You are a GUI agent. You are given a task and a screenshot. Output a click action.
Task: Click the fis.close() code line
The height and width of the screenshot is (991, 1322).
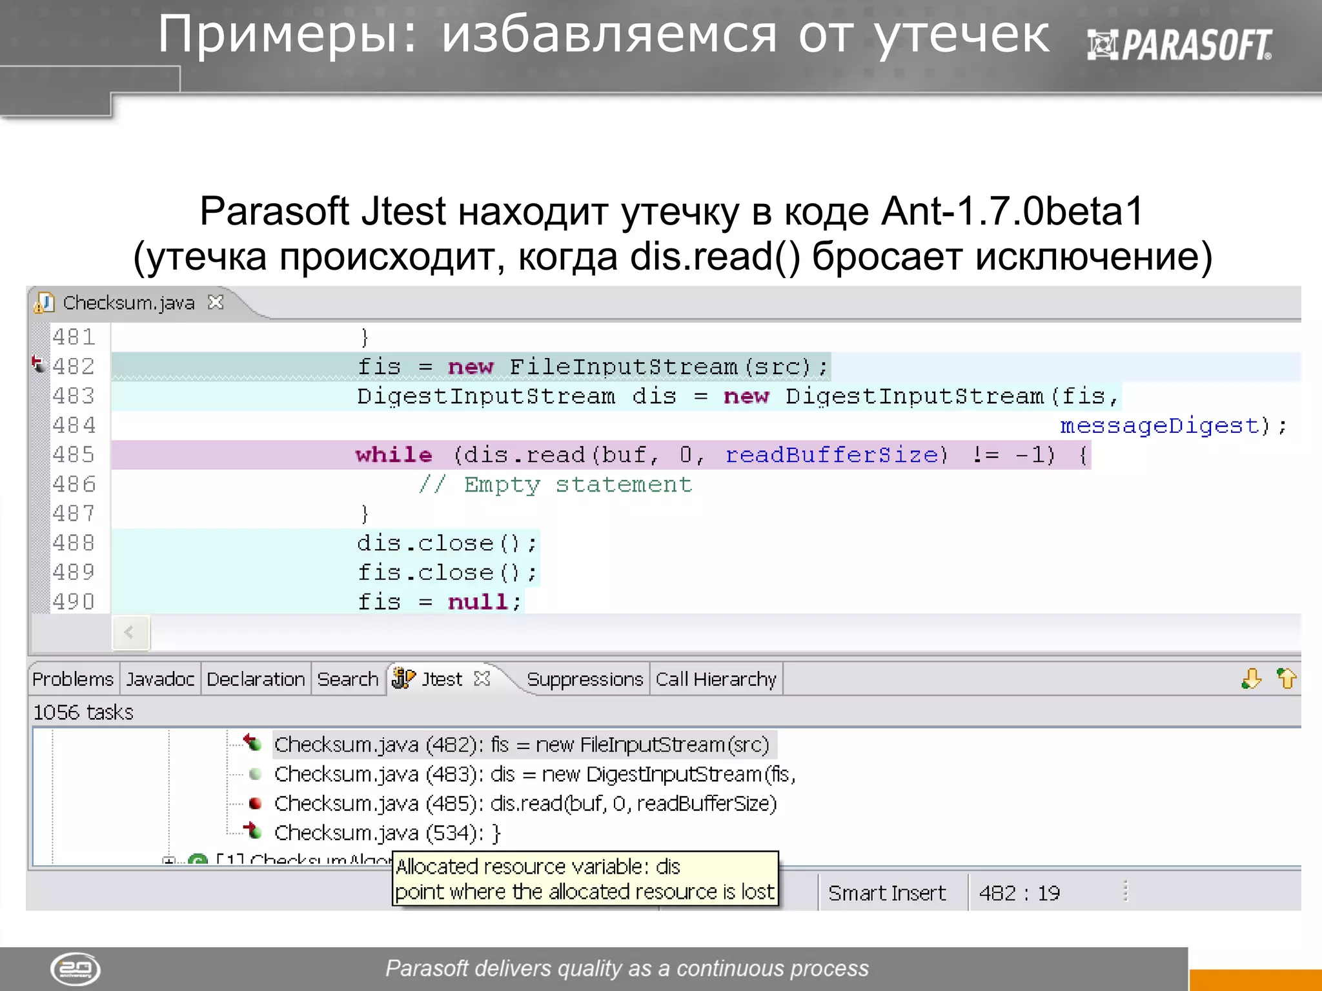point(447,573)
